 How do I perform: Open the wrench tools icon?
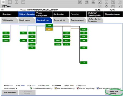(x=100, y=2)
